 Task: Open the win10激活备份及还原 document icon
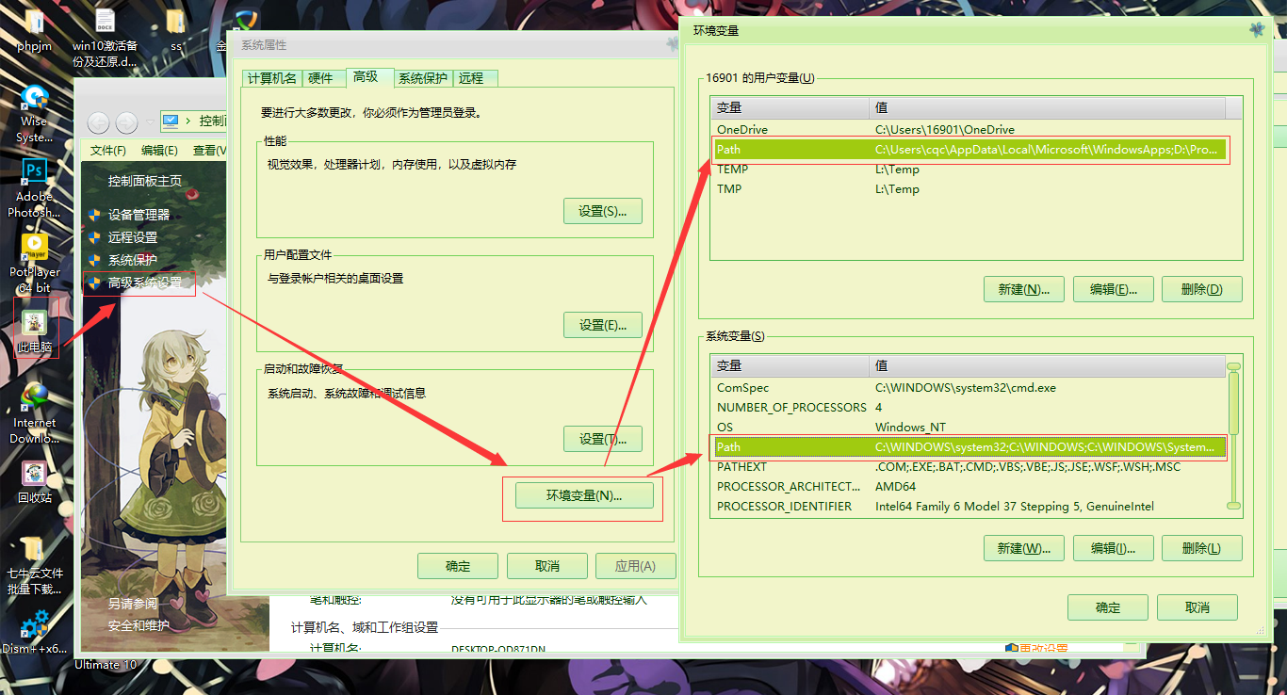105,37
